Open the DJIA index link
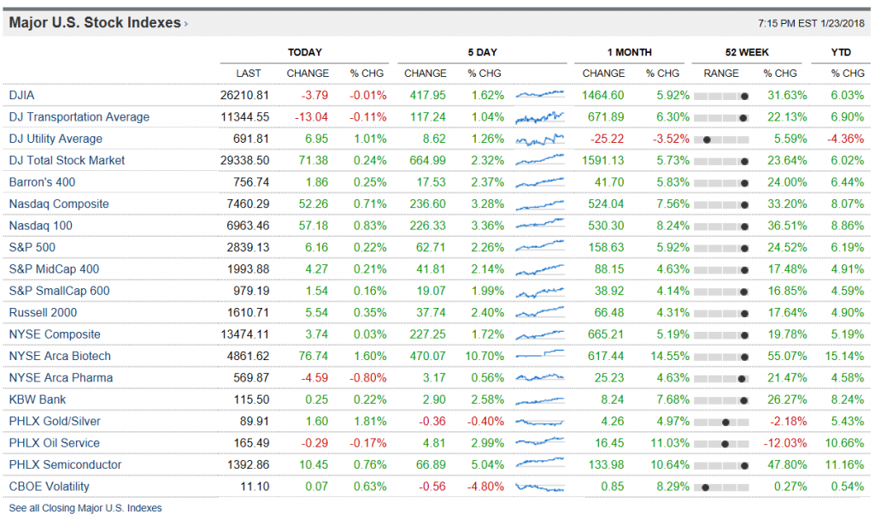This screenshot has height=526, width=875. click(22, 95)
